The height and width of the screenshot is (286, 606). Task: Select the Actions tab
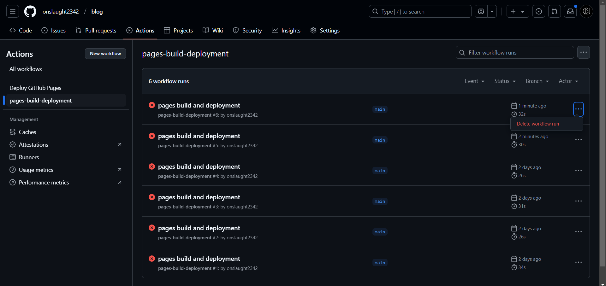[140, 30]
